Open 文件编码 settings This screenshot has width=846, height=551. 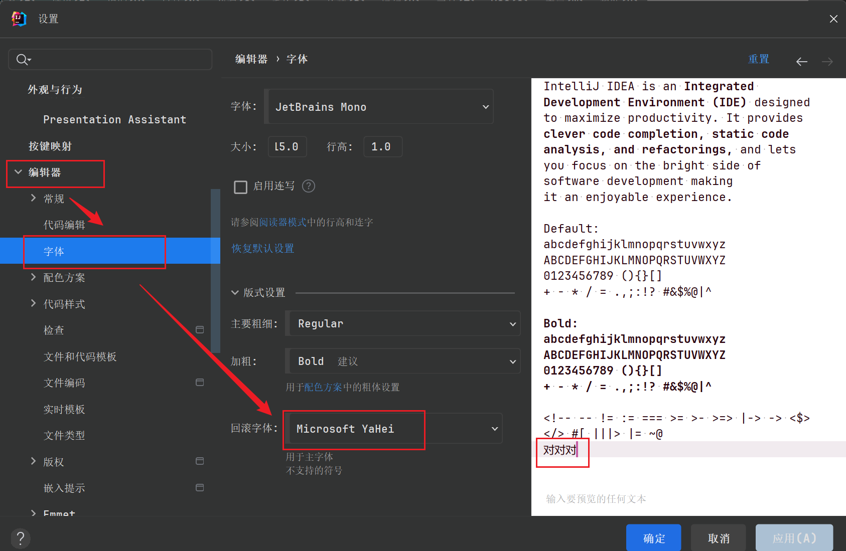click(64, 383)
